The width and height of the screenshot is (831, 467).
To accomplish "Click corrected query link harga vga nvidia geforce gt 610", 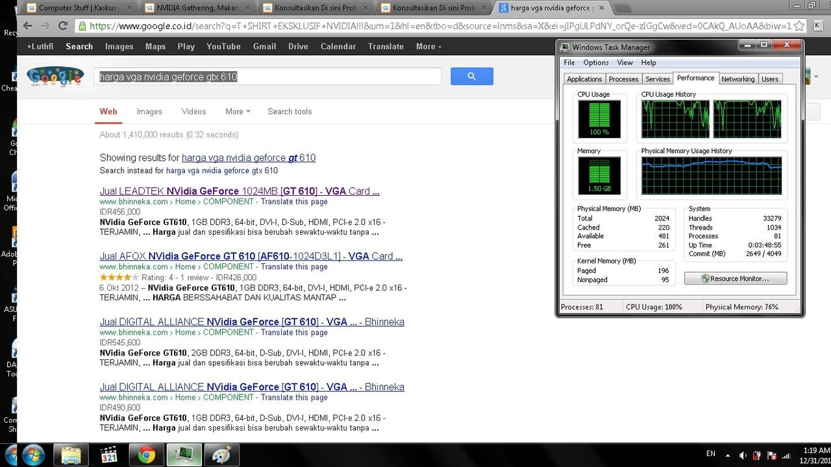I will click(249, 158).
